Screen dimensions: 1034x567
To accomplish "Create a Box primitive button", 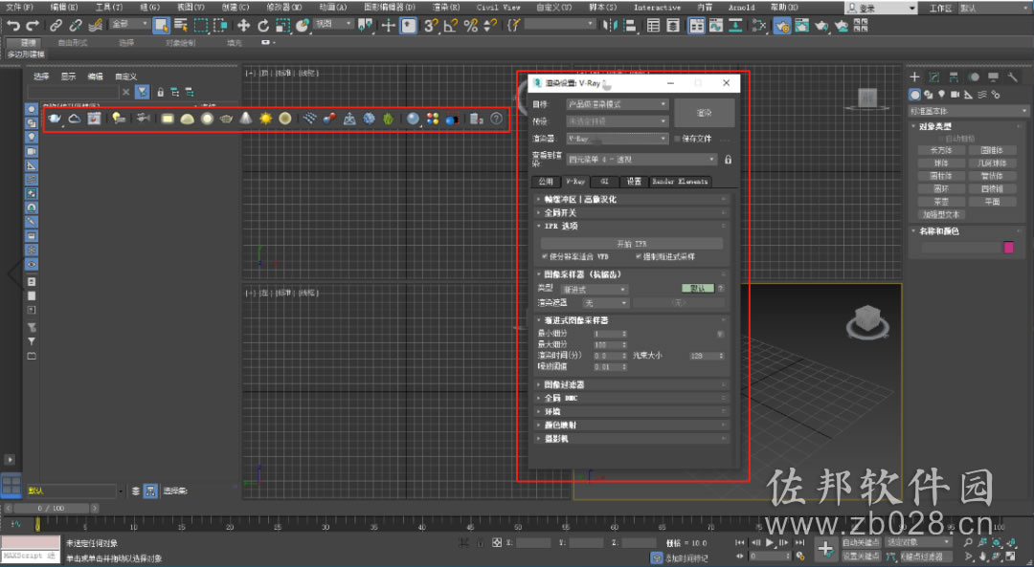I will click(941, 150).
